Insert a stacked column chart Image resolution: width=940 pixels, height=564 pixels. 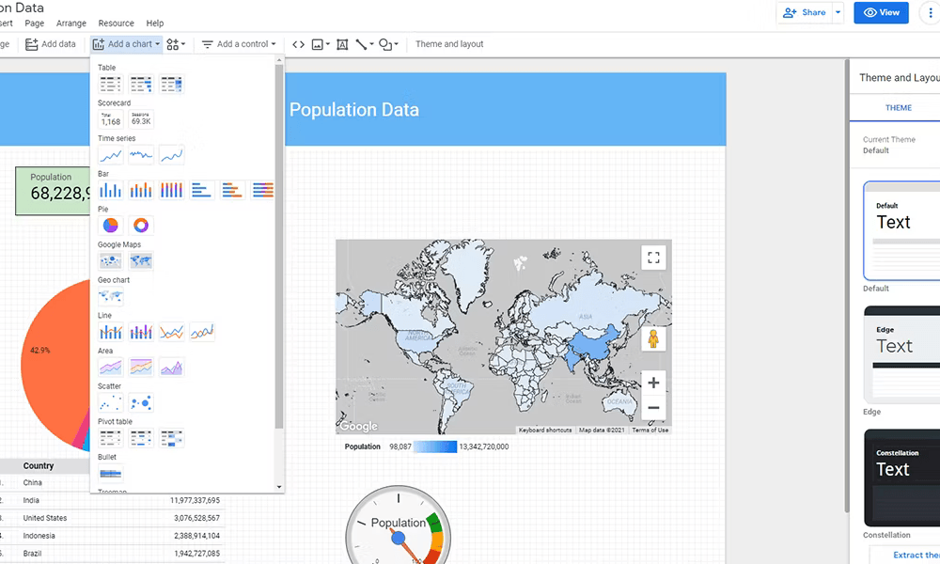click(x=141, y=191)
